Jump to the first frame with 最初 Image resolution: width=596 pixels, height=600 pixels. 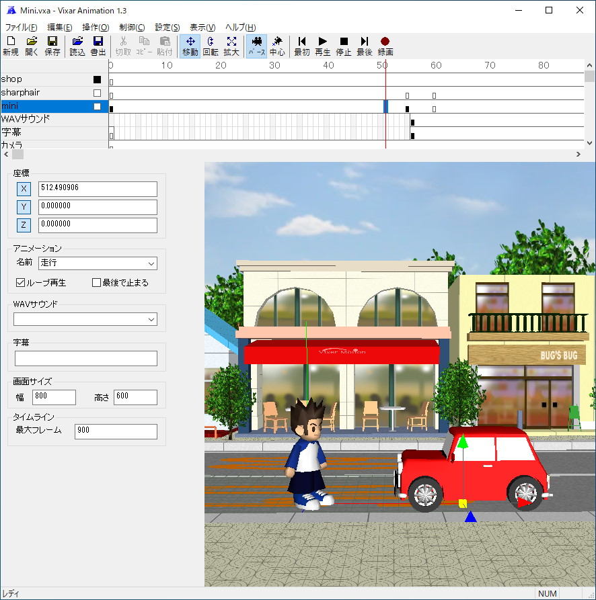click(301, 46)
